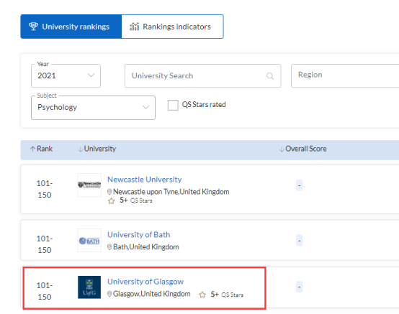Open the Region filter field
399x314 pixels.
point(345,75)
